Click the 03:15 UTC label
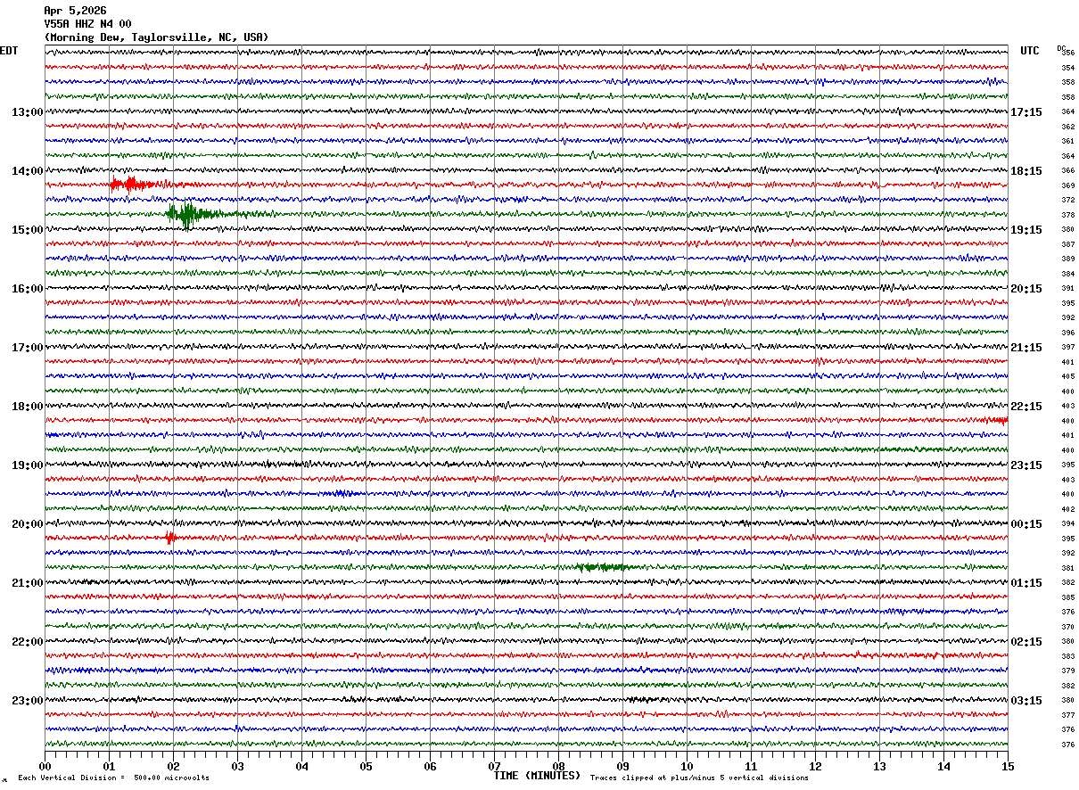1079x790 pixels. (x=1026, y=700)
